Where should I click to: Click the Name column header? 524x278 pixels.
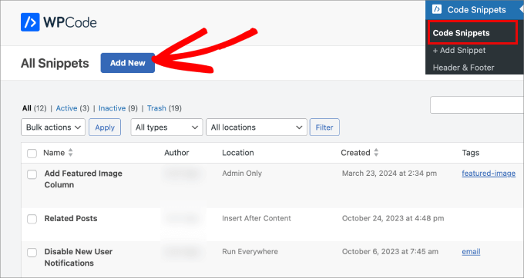coord(54,153)
